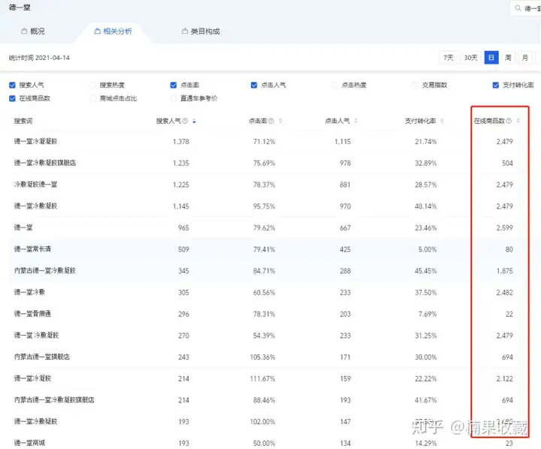Select the 月 period button

pos(524,58)
